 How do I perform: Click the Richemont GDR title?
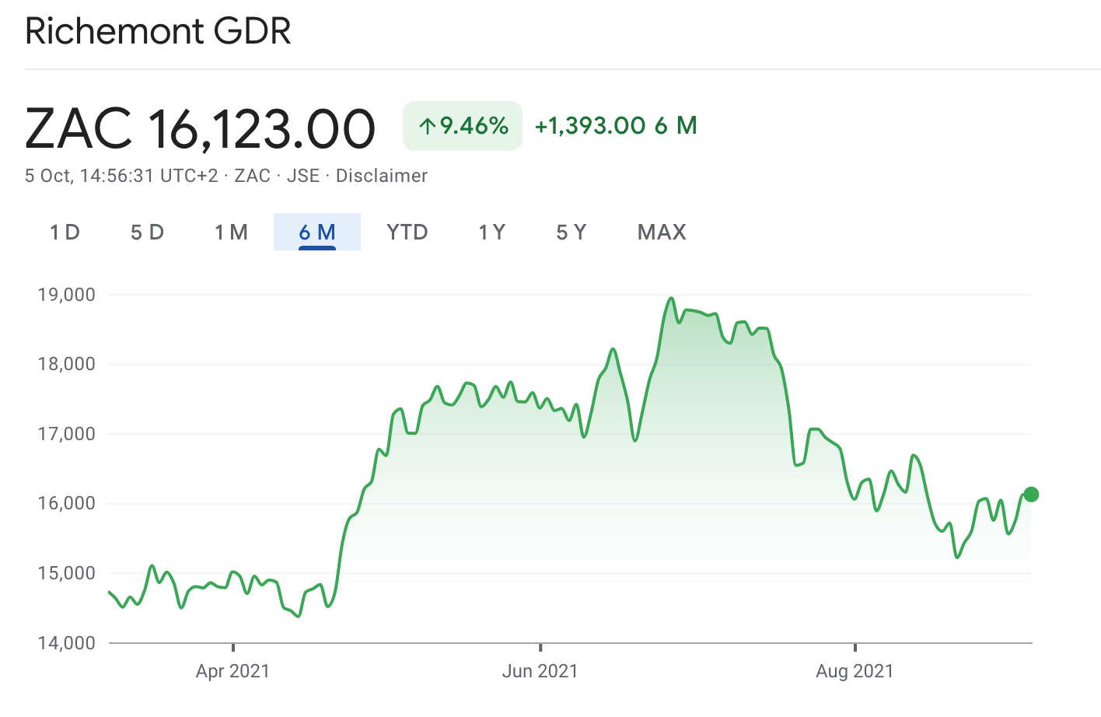point(158,31)
